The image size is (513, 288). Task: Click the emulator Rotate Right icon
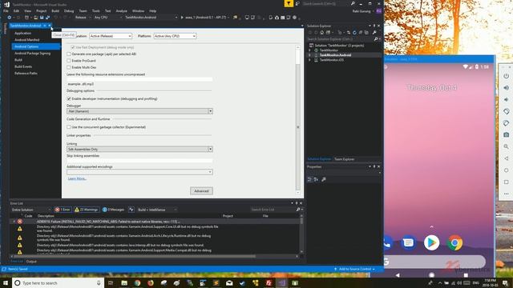pos(506,123)
